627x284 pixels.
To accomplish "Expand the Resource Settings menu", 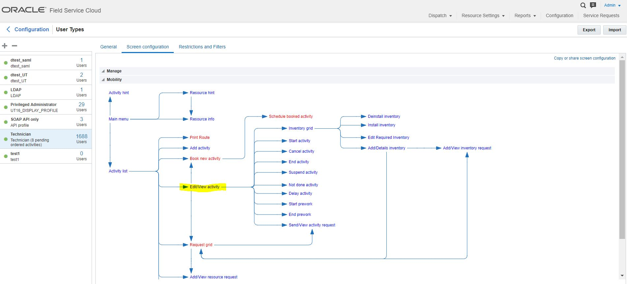I will [483, 15].
